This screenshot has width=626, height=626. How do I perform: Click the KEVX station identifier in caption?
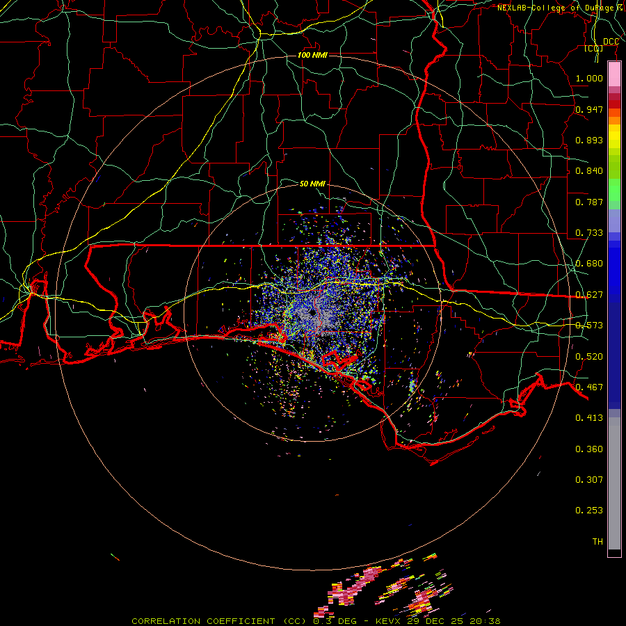tap(390, 621)
